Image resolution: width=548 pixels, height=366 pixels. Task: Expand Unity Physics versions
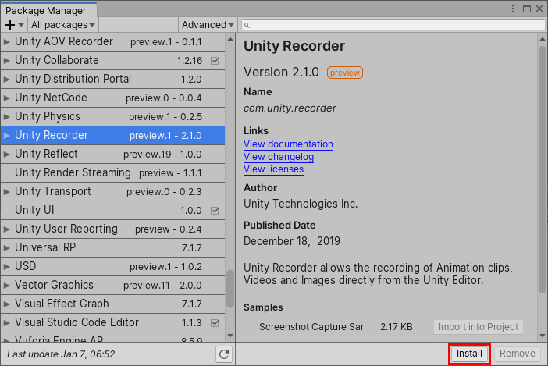[x=7, y=116]
